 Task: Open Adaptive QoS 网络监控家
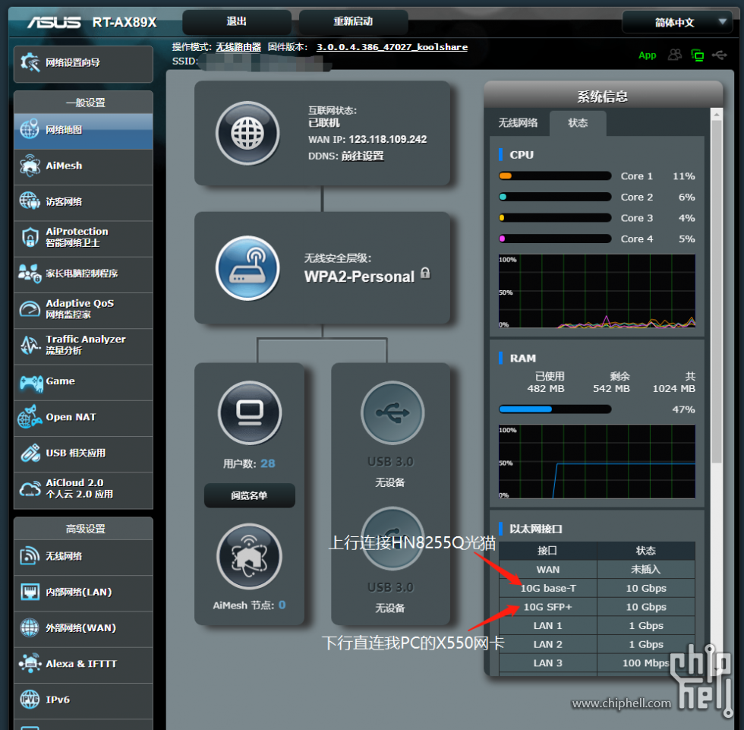point(83,310)
